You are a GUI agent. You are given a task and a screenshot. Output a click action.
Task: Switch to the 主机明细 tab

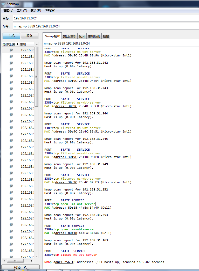(x=94, y=36)
